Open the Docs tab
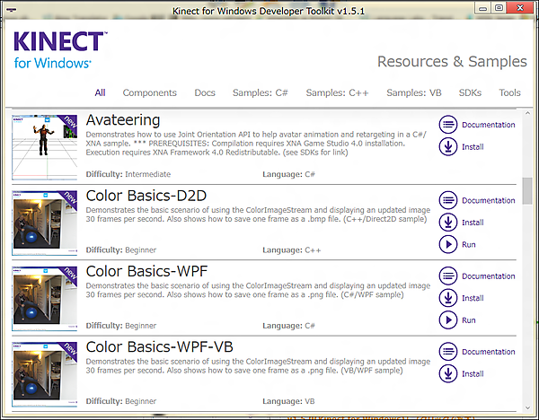The image size is (539, 420). [x=205, y=92]
